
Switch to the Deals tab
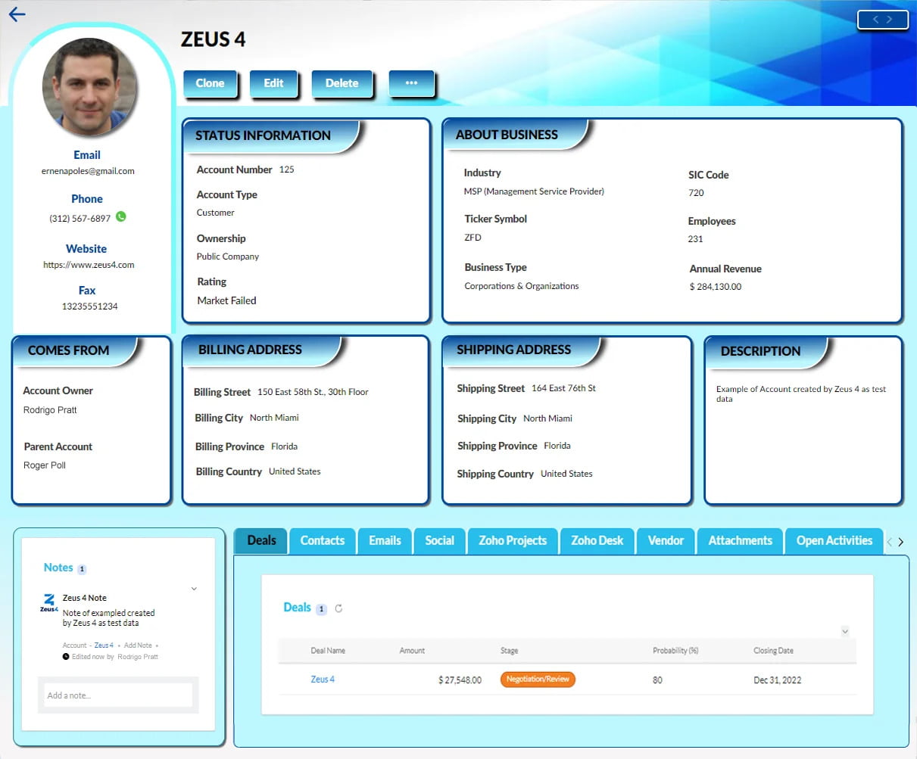[x=261, y=540]
